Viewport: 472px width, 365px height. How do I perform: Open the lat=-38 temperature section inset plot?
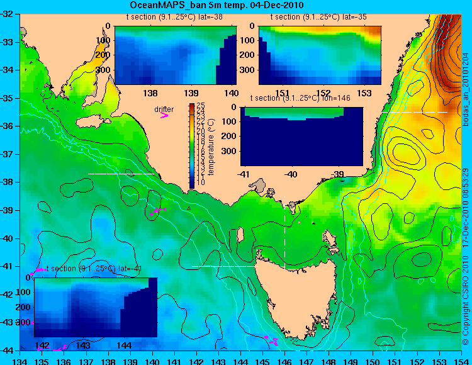[x=176, y=55]
